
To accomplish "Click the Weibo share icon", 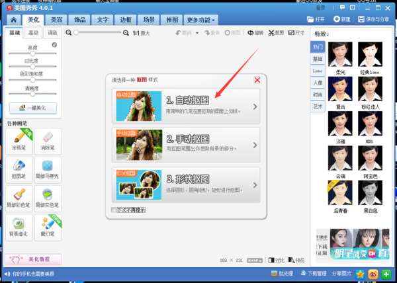I will pyautogui.click(x=373, y=274).
